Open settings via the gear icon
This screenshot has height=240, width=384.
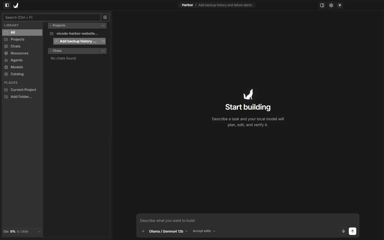click(331, 5)
